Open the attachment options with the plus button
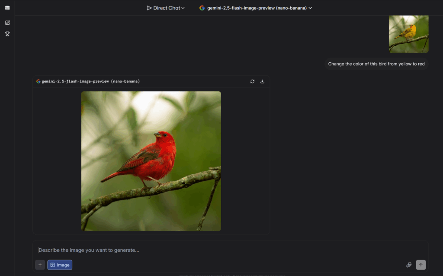443x276 pixels. tap(40, 264)
